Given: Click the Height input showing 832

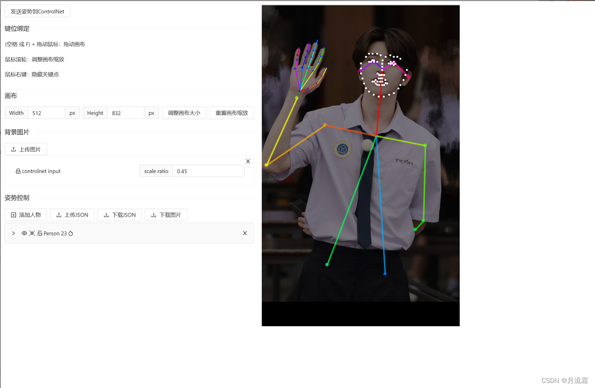Looking at the screenshot, I should [x=126, y=113].
